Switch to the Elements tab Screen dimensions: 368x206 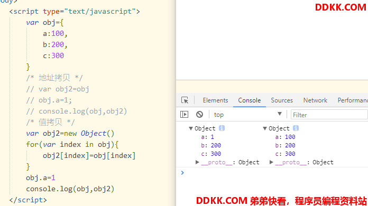[x=215, y=100]
